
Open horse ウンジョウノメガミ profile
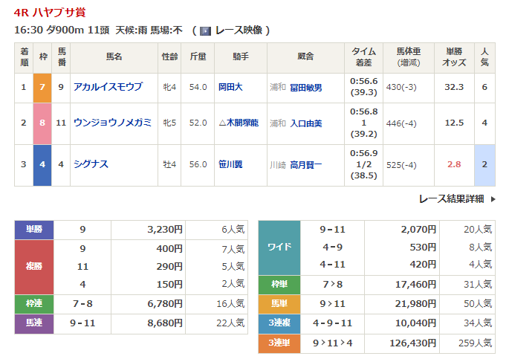point(112,123)
